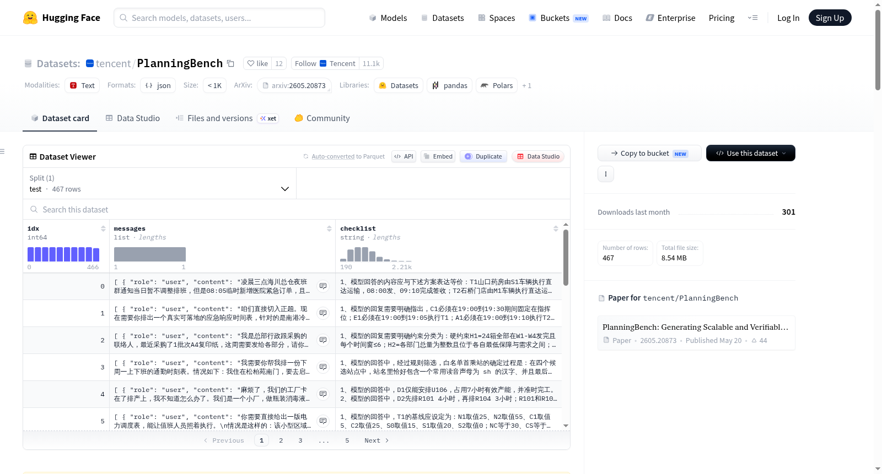Open messages preview icon for row 1
Viewport: 882px width, 474px height.
[323, 313]
